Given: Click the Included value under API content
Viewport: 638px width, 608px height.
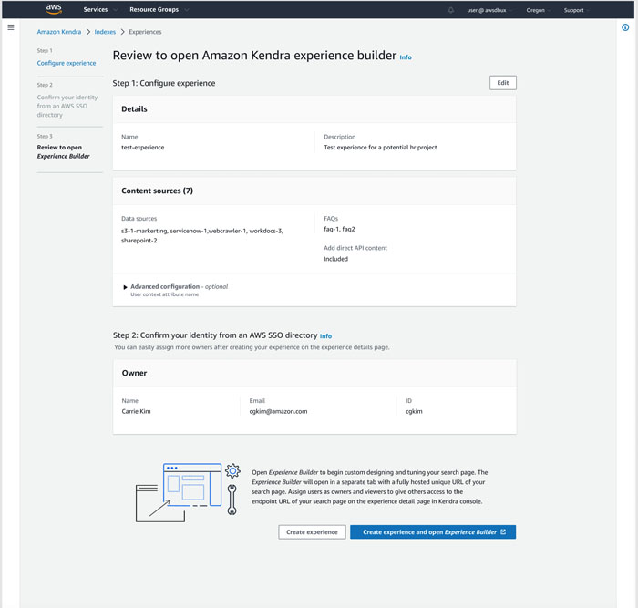Looking at the screenshot, I should (x=335, y=259).
